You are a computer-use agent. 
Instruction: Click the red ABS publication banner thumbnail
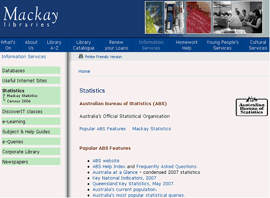(x=199, y=17)
